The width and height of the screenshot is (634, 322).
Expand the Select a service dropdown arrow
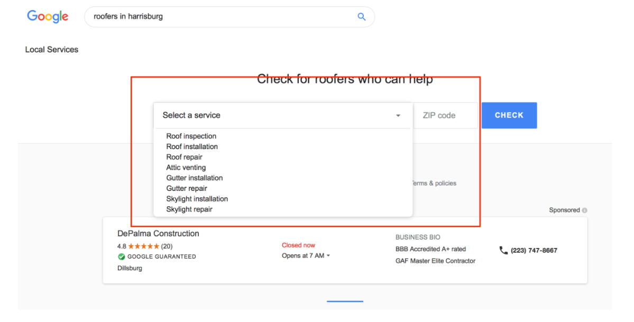click(398, 116)
